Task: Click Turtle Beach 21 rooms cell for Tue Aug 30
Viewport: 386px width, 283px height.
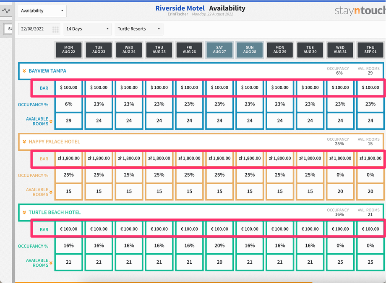Action: pyautogui.click(x=310, y=262)
